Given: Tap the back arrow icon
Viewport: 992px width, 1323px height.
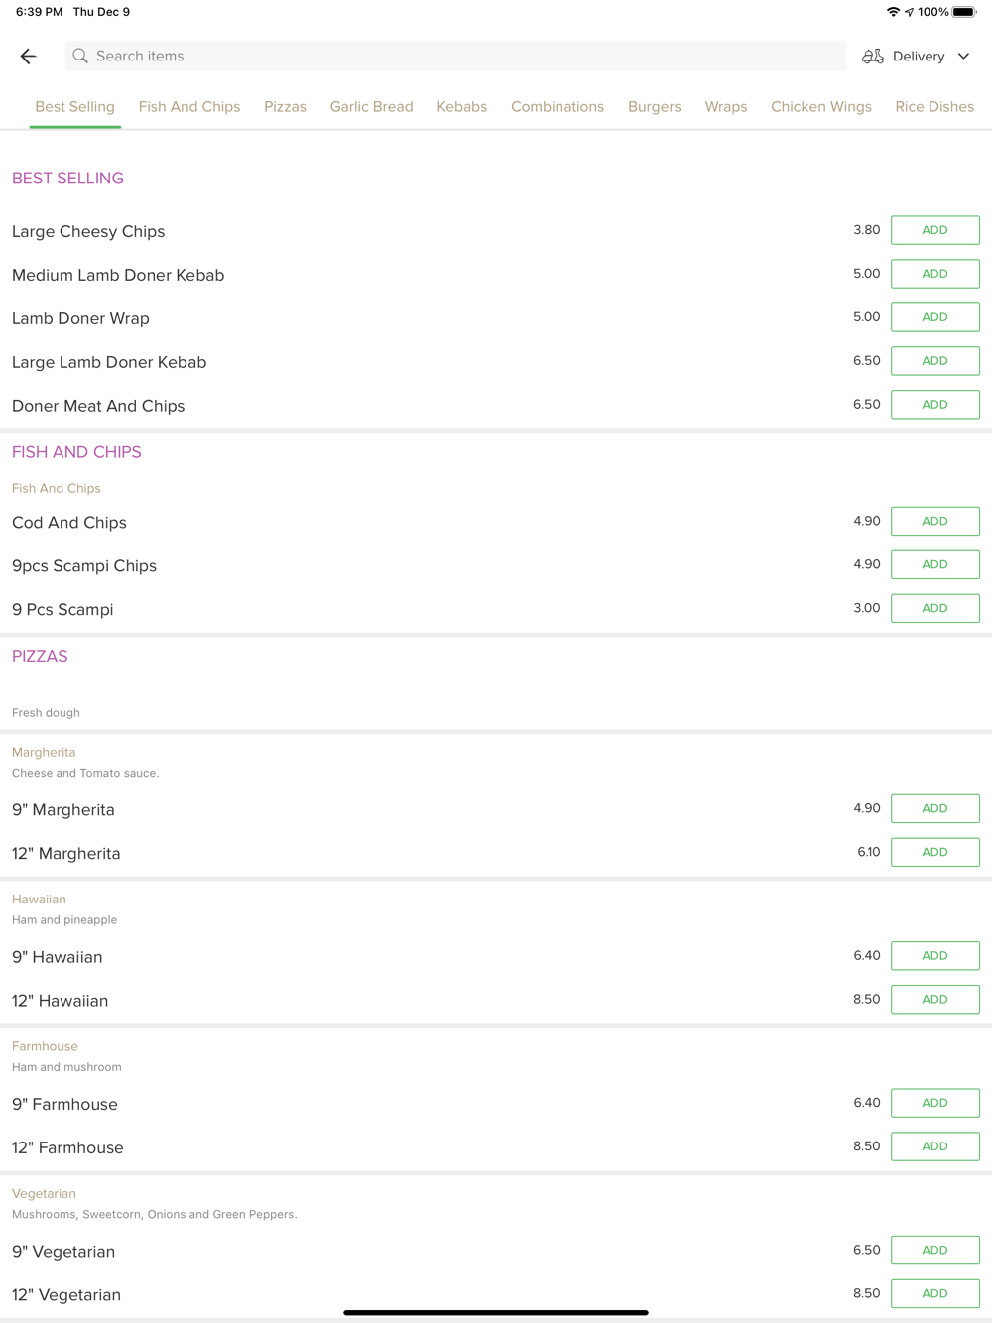Looking at the screenshot, I should (x=28, y=57).
